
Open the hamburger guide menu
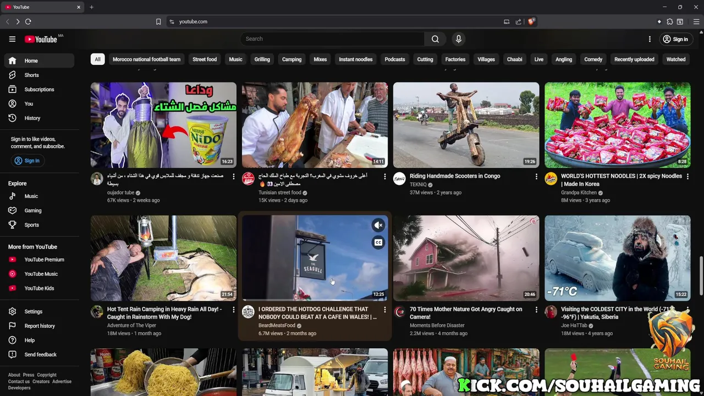pos(12,39)
